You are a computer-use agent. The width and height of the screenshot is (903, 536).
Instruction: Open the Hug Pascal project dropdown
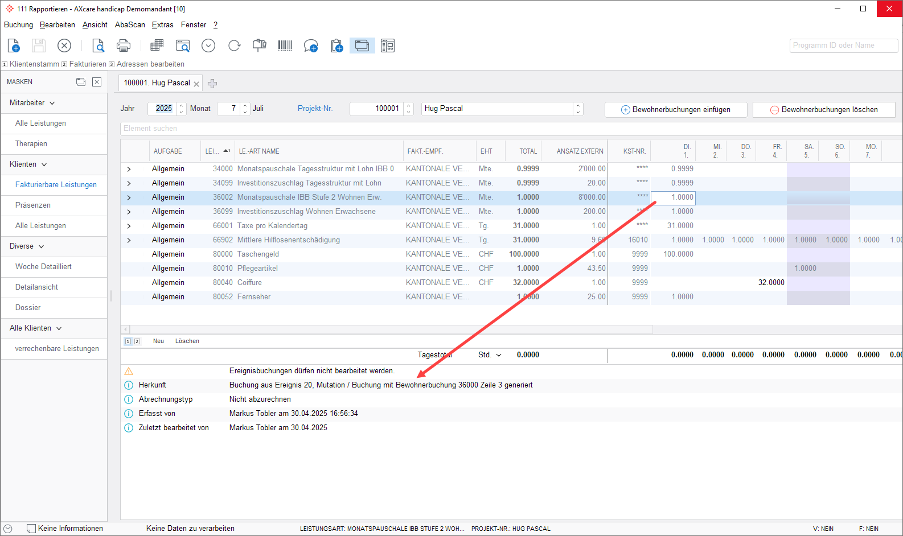pyautogui.click(x=578, y=109)
